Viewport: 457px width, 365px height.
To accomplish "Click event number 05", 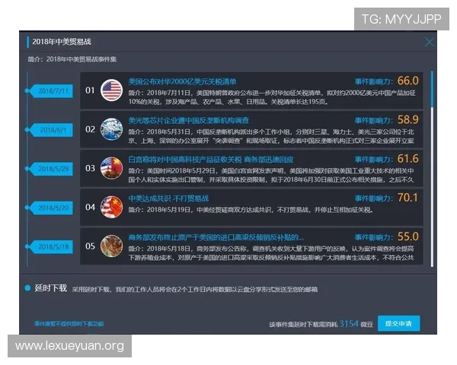I will 90,246.
